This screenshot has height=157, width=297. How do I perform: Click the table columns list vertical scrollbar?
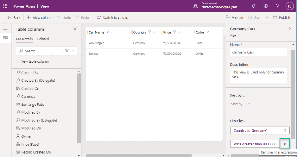pos(79,108)
